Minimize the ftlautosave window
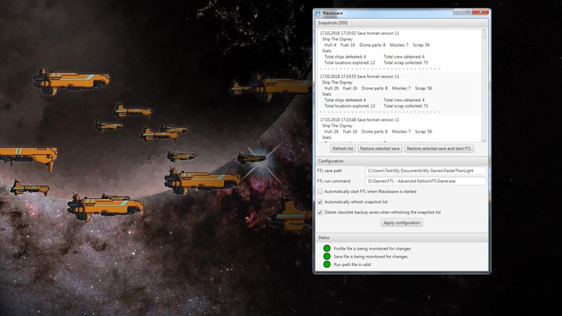This screenshot has height=316, width=562. 458,12
